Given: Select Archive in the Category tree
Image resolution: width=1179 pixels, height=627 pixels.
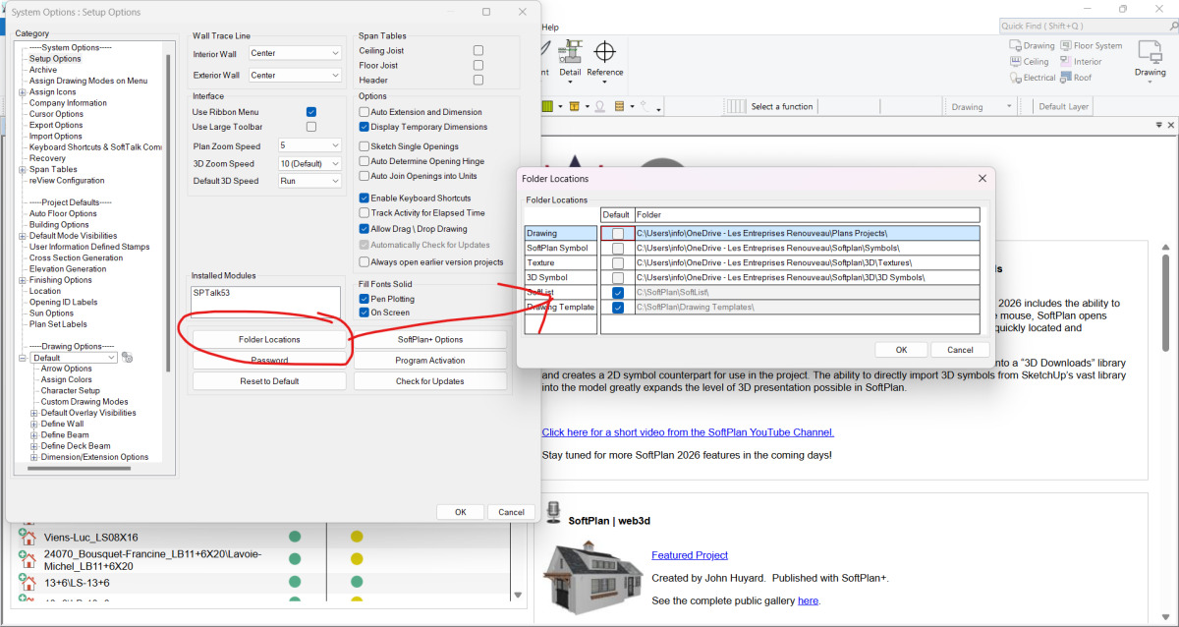Looking at the screenshot, I should (43, 70).
